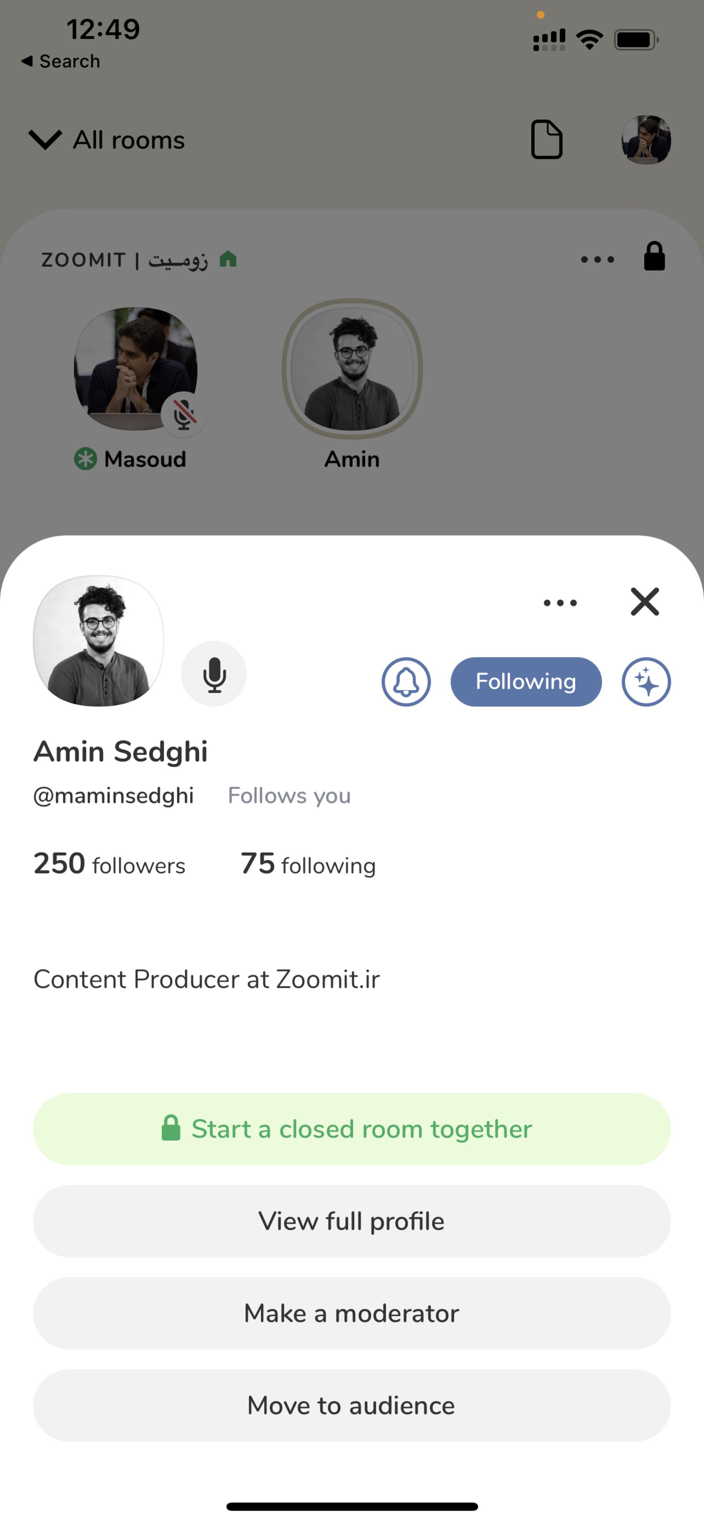This screenshot has width=704, height=1524.
Task: Tap Masoud's muted microphone badge
Action: [x=184, y=414]
